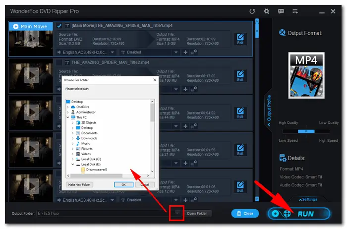Open the settings gear in title bar

[x=267, y=11]
